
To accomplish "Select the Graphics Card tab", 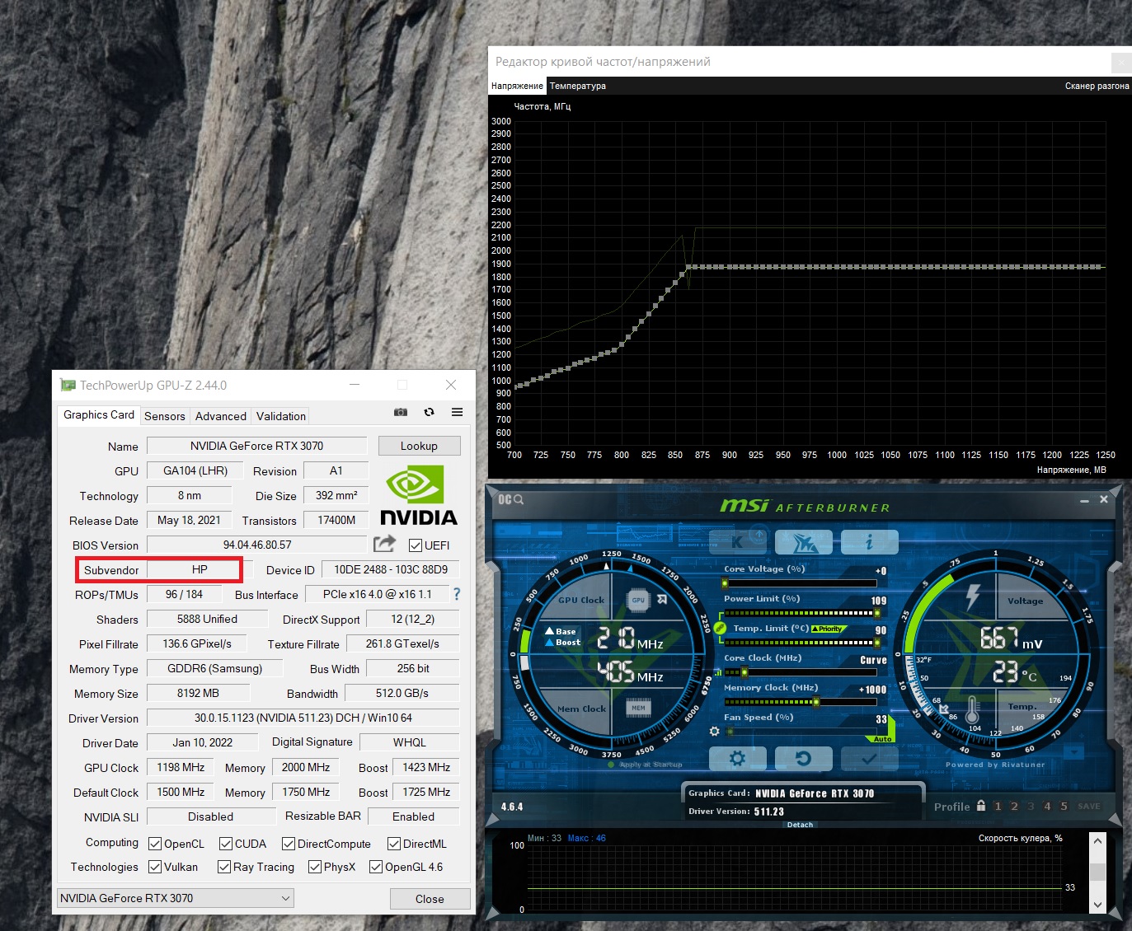I will point(99,414).
